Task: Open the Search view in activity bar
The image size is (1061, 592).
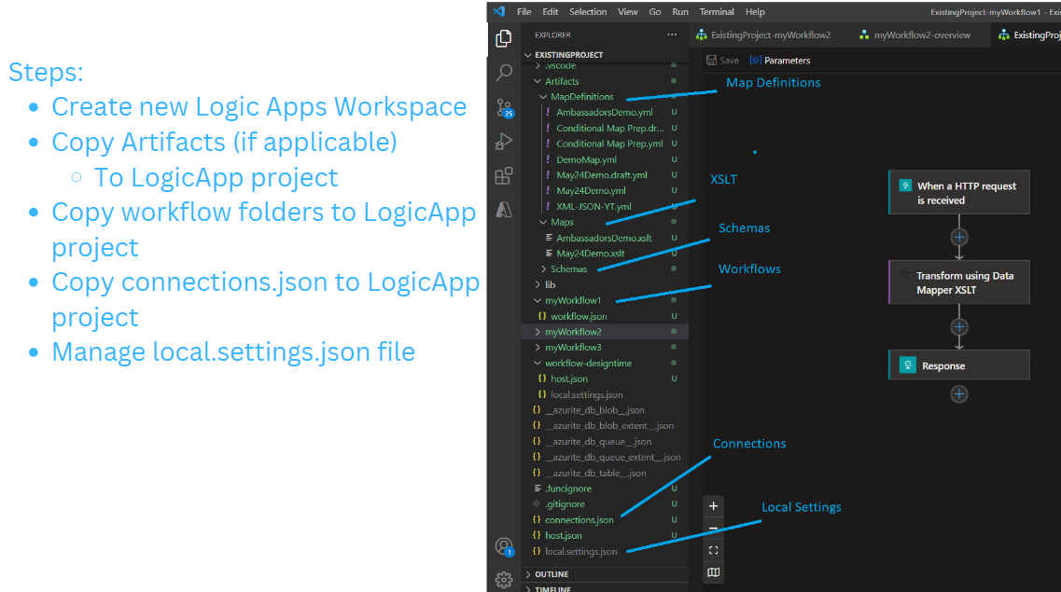Action: [503, 73]
